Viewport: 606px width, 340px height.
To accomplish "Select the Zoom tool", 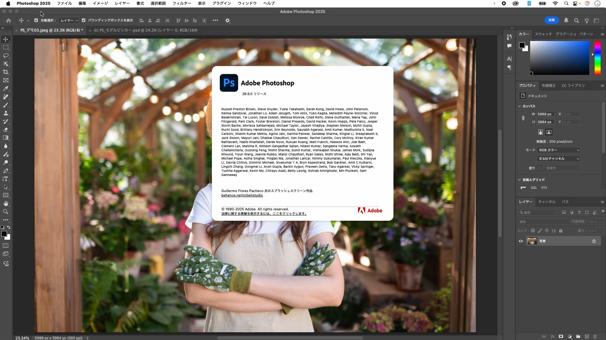I will [6, 212].
